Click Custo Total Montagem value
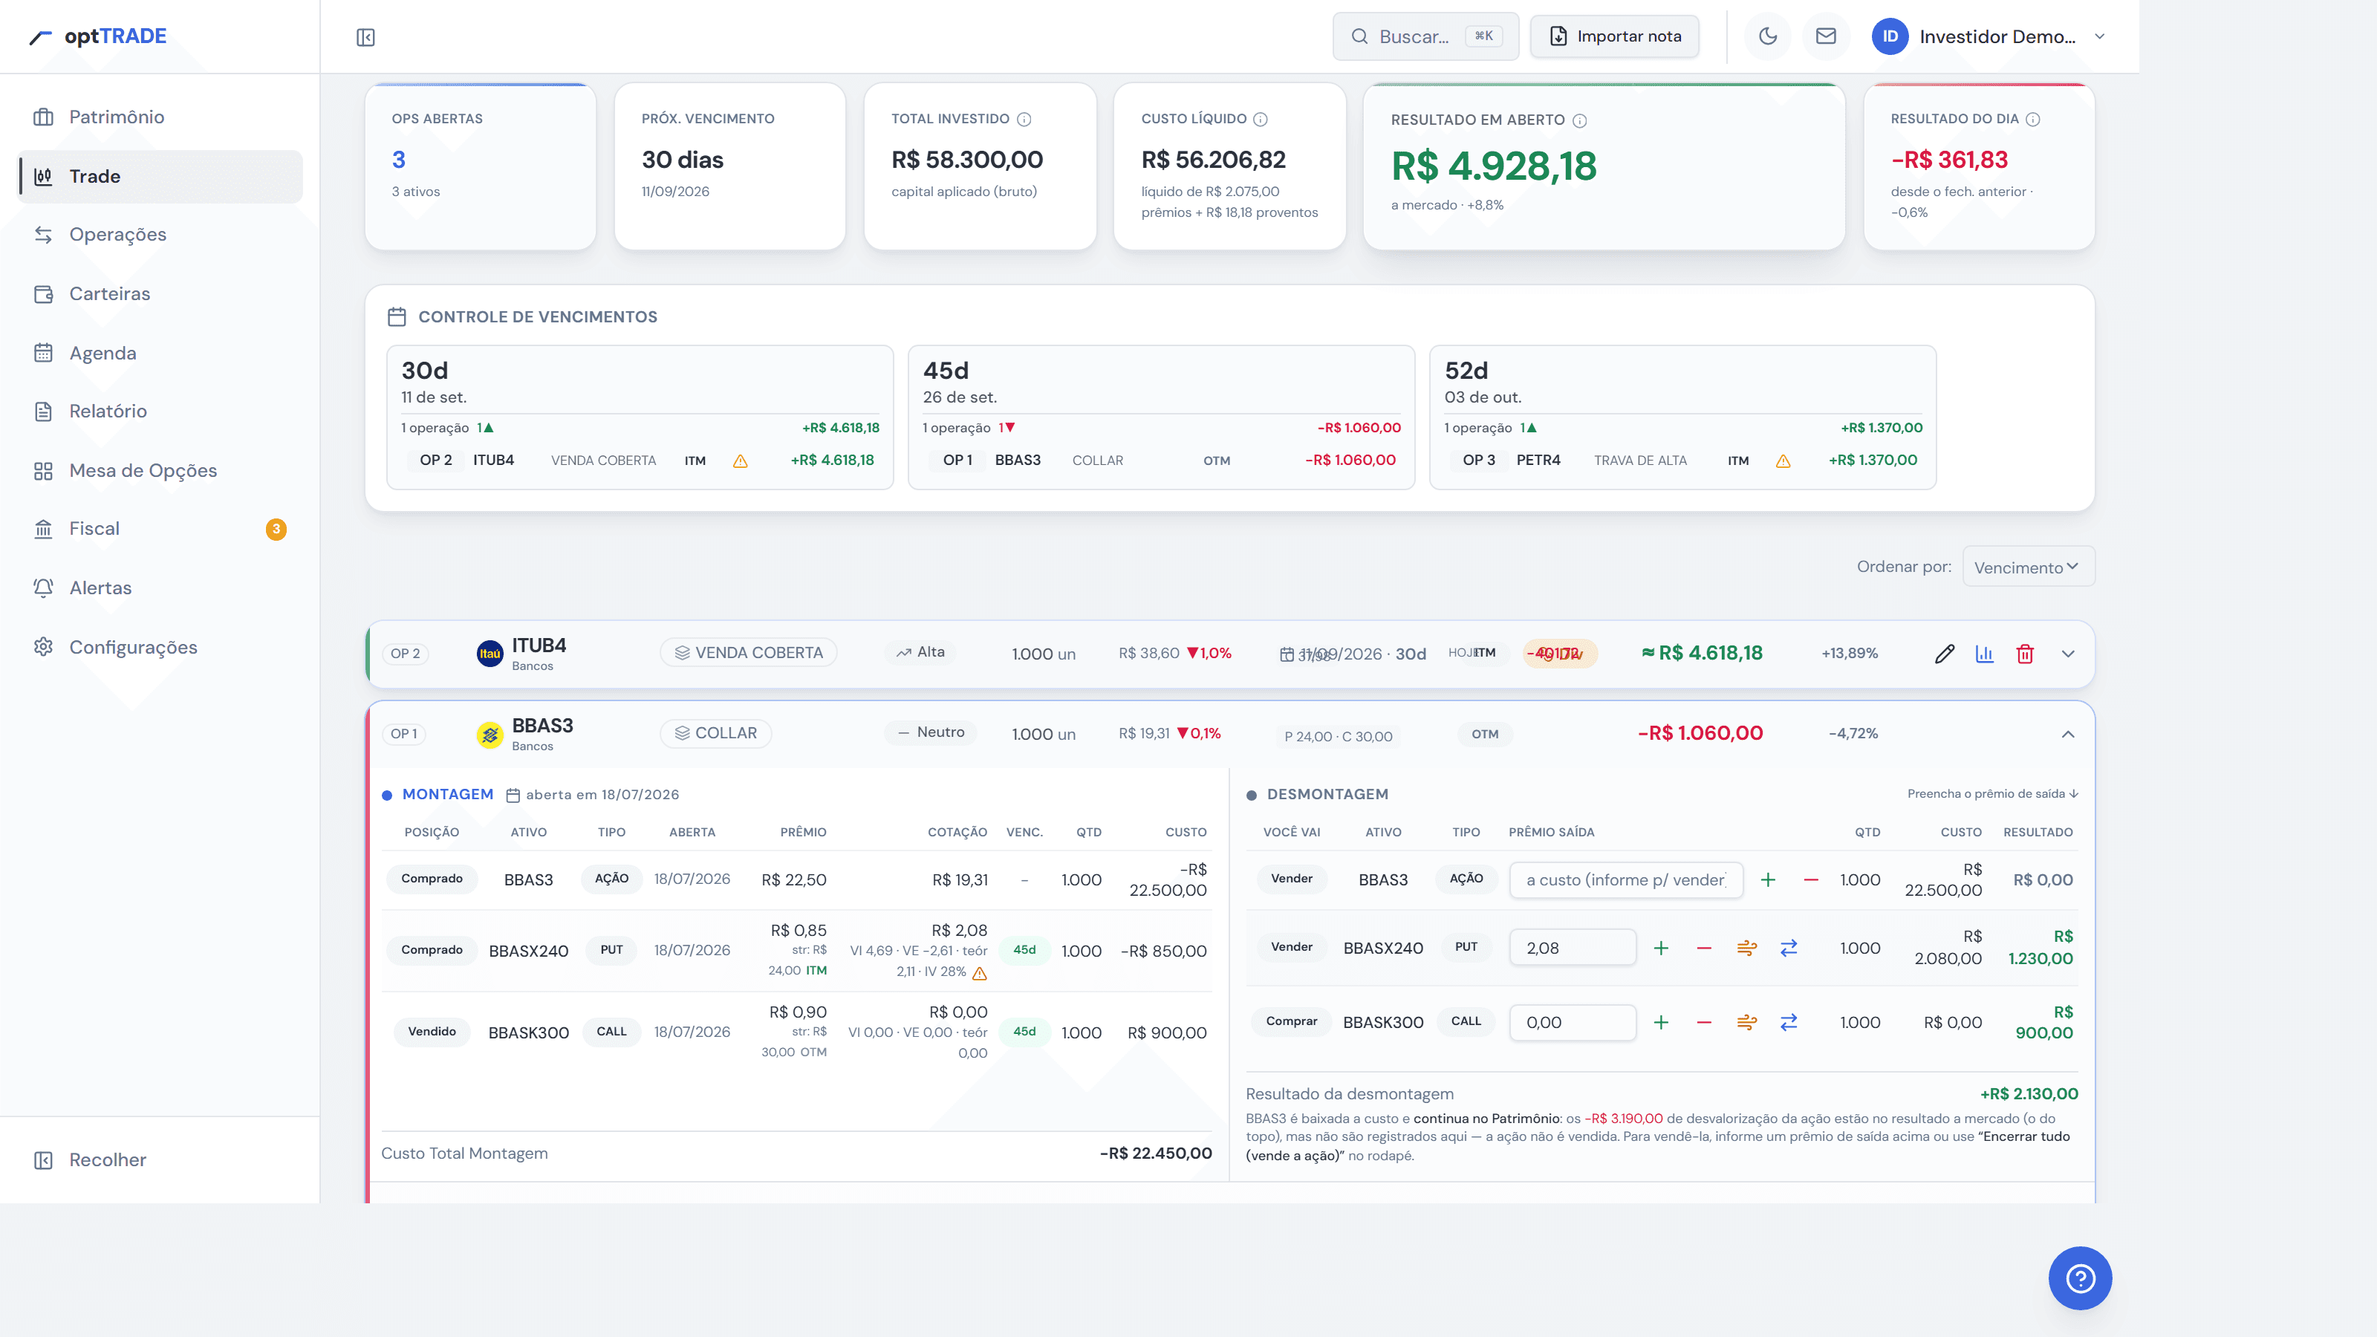This screenshot has width=2377, height=1337. point(1155,1154)
